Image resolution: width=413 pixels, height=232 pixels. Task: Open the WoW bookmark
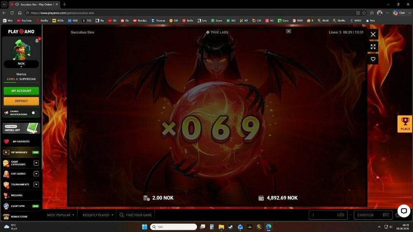click(323, 21)
